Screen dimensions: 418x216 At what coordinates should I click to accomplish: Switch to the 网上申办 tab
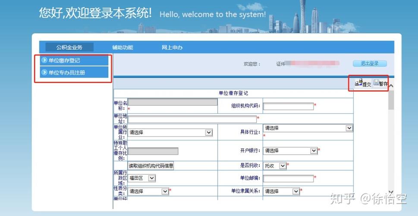click(172, 48)
